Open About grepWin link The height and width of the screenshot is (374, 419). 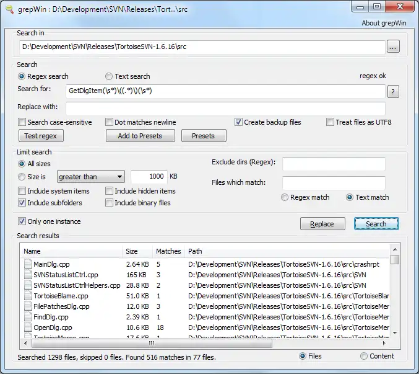tap(384, 23)
